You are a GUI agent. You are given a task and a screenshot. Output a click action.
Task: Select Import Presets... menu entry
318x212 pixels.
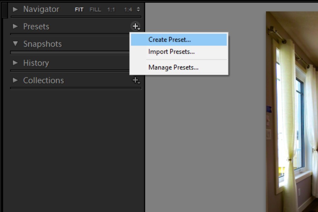click(171, 52)
